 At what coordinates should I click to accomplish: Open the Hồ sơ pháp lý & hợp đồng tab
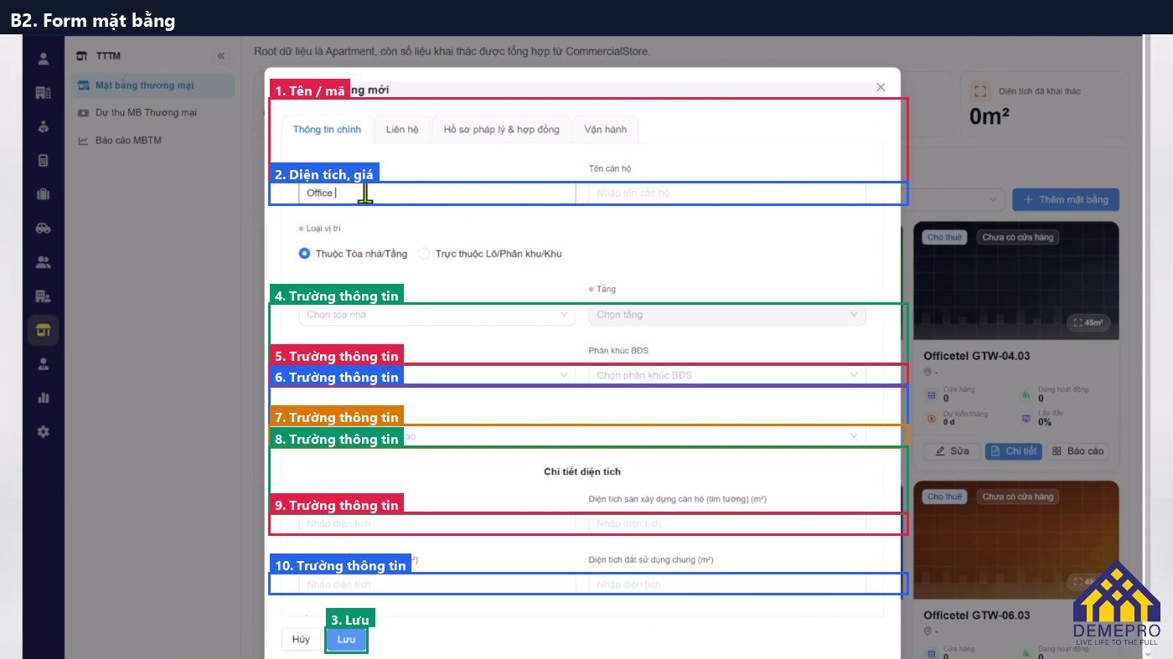501,129
